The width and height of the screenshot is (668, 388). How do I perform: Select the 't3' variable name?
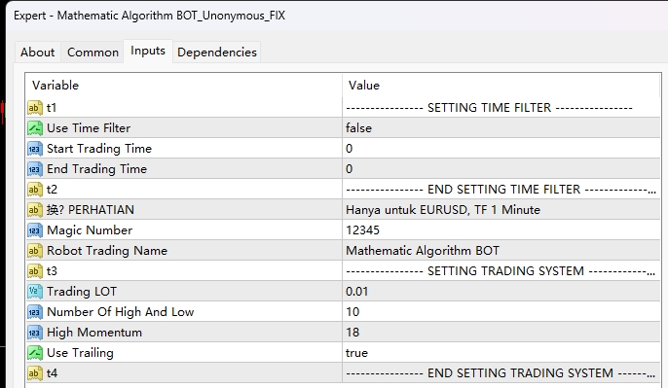[52, 271]
